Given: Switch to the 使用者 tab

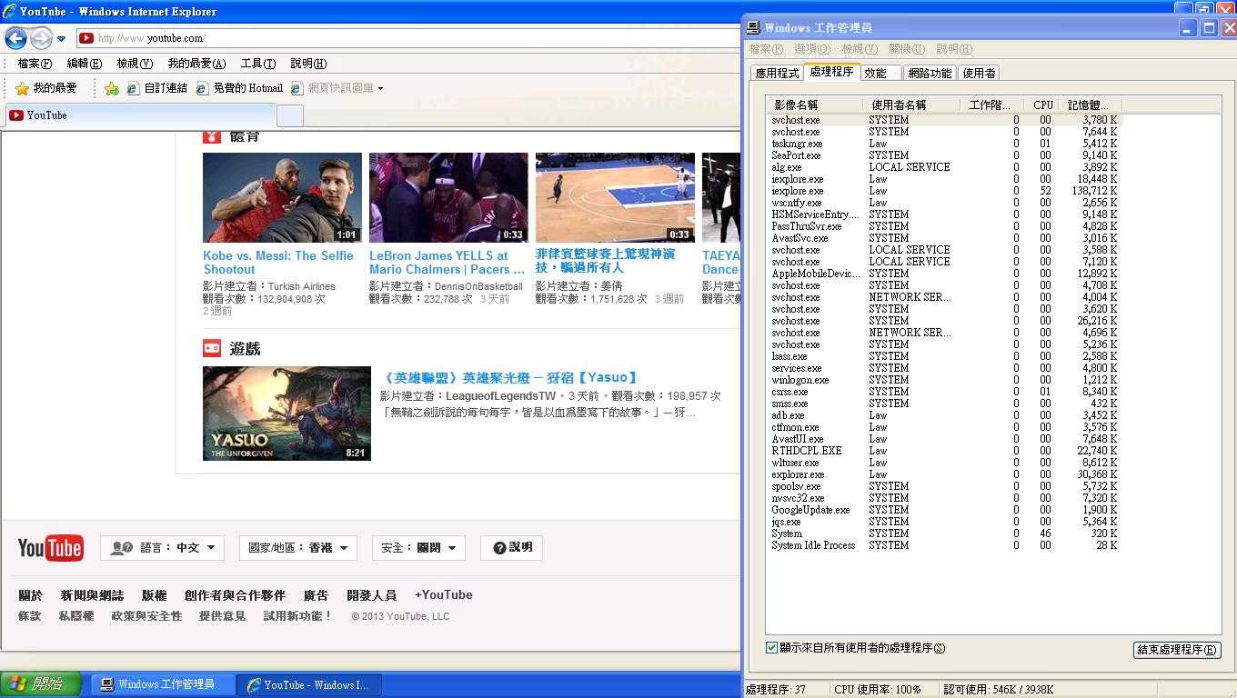Looking at the screenshot, I should (980, 74).
